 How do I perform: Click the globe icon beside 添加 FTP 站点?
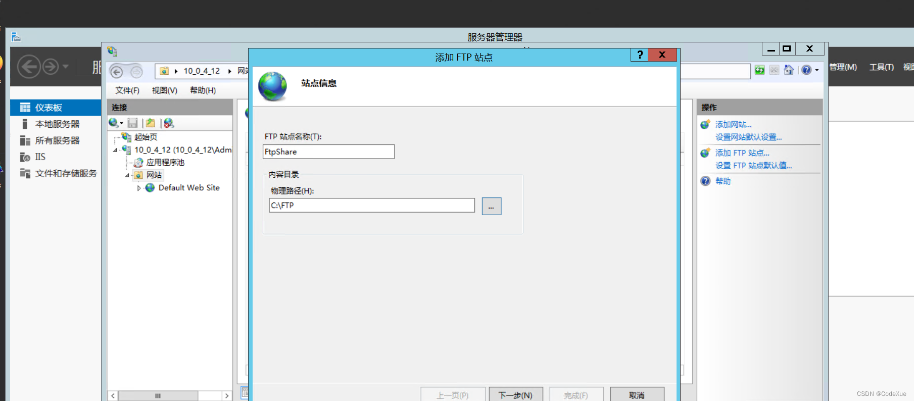[705, 153]
